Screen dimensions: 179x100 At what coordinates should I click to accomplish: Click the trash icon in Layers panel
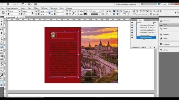(154, 47)
